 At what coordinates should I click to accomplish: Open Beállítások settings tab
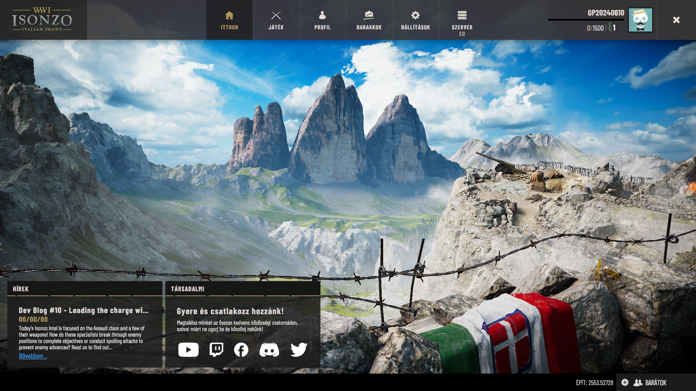(415, 20)
